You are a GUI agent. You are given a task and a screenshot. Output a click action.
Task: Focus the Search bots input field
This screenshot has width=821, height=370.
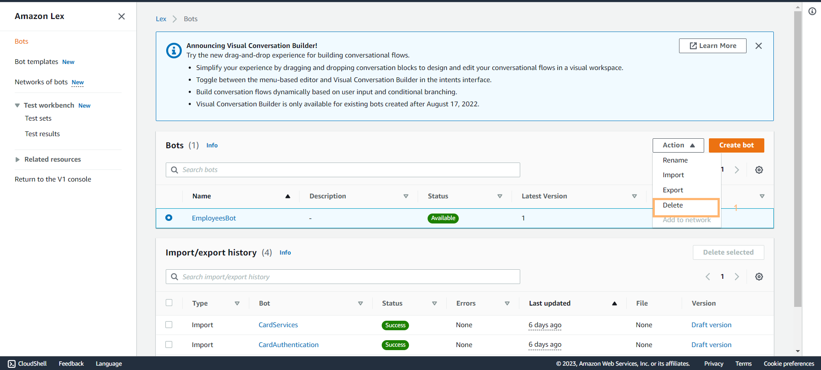click(343, 170)
